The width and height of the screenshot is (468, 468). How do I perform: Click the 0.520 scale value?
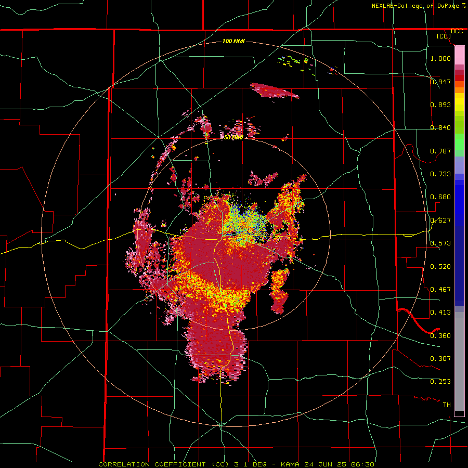[x=440, y=266]
